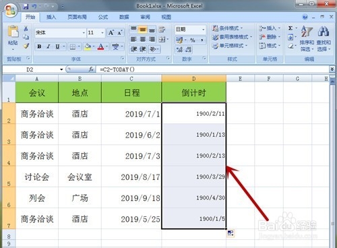
Task: Switch to 插入 ribbon tab
Action: coord(51,17)
